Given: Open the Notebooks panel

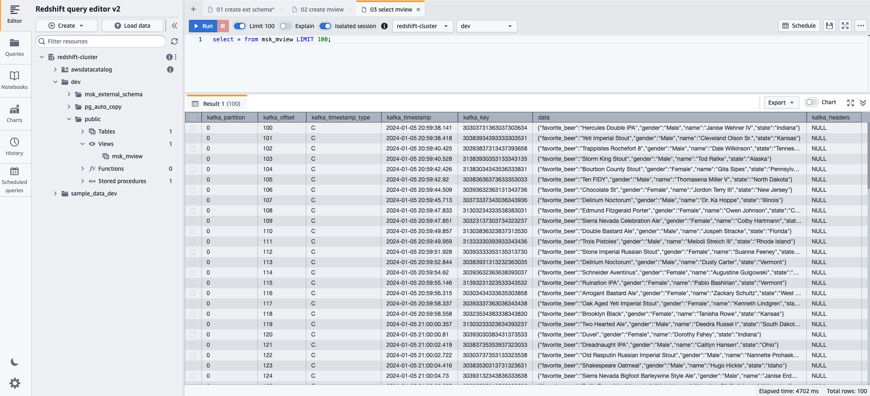Looking at the screenshot, I should coord(14,80).
